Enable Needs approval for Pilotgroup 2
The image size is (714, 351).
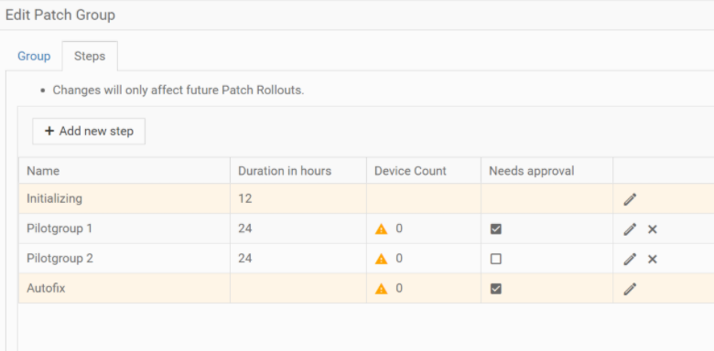click(x=496, y=260)
